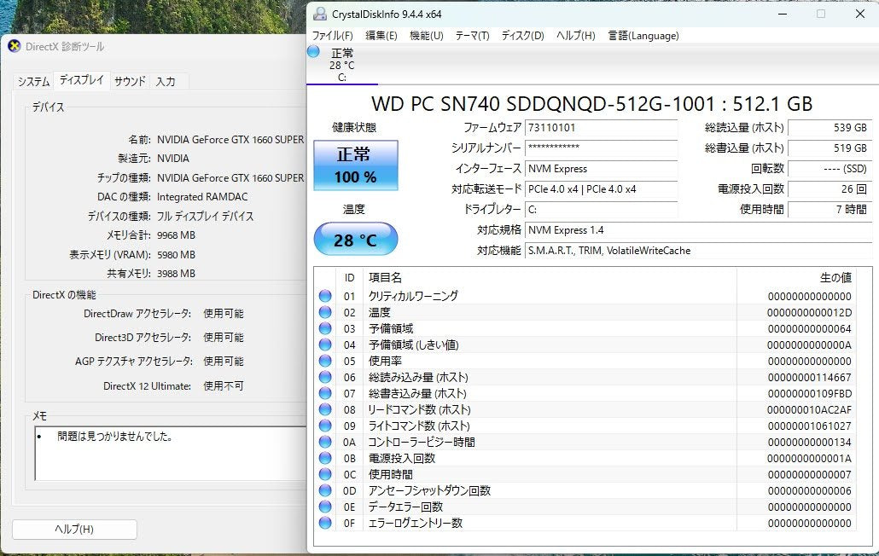879x556 pixels.
Task: Click status dot for ID 0F エラーログエントリー数
Action: tap(325, 523)
